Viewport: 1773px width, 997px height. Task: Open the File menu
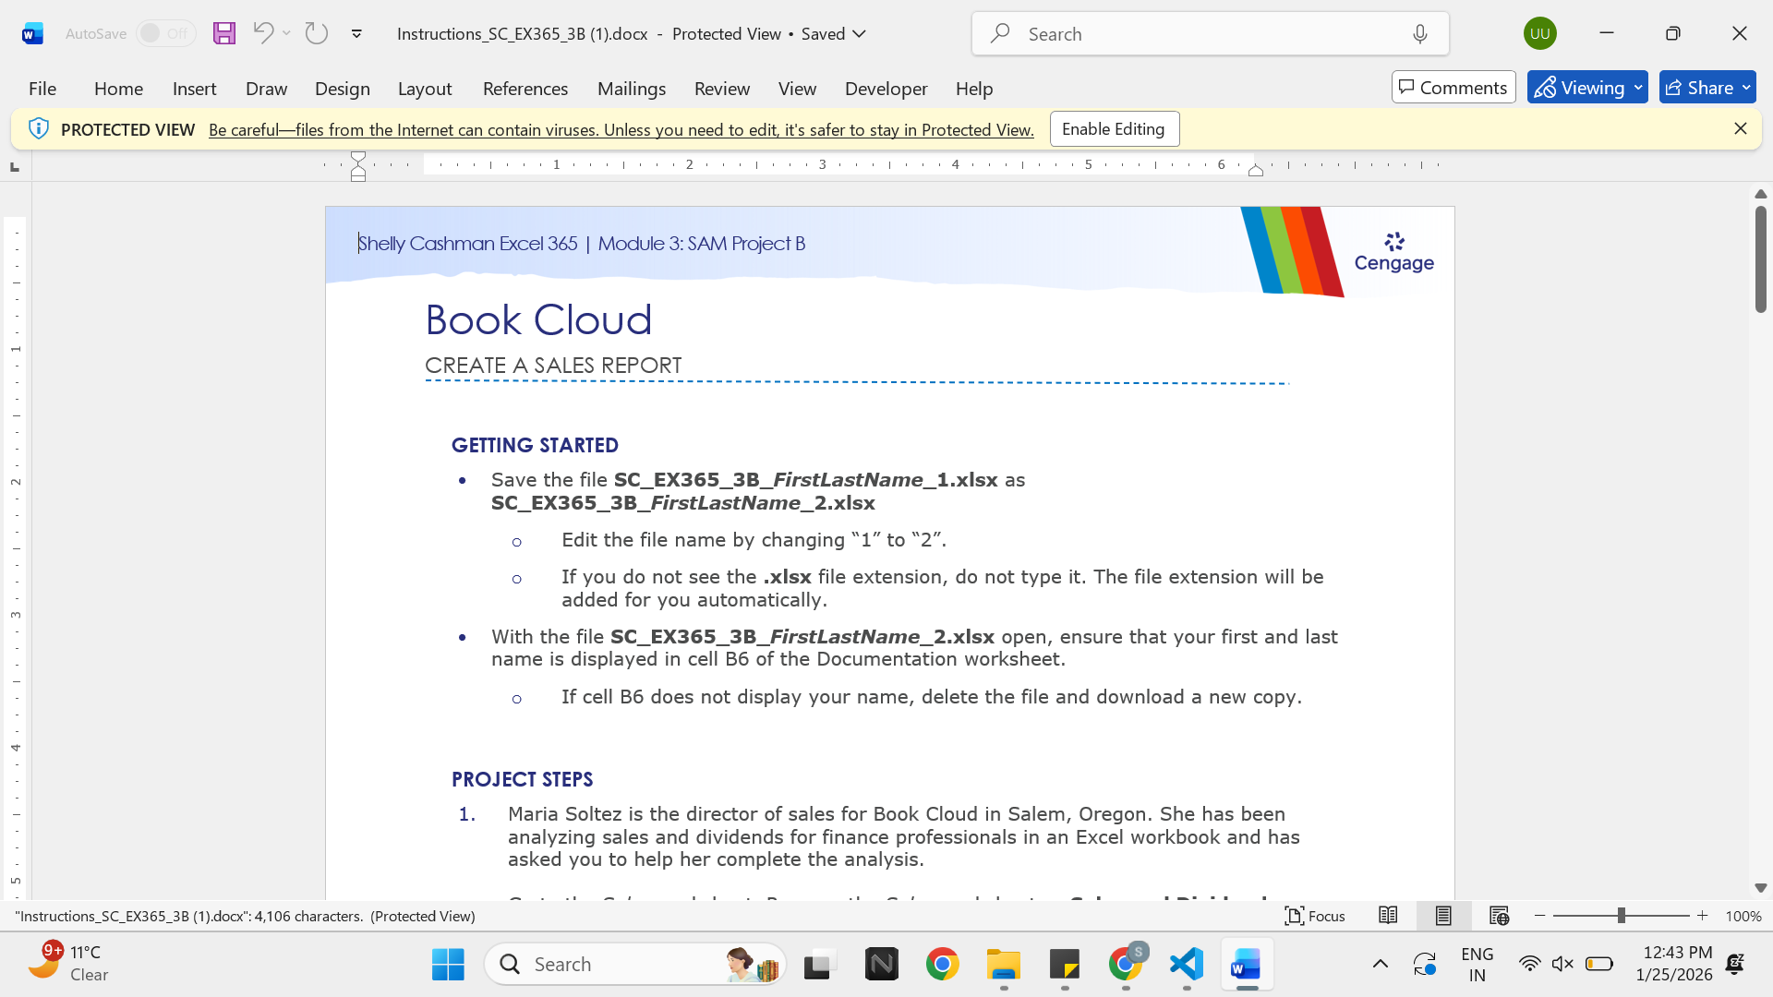[x=42, y=89]
